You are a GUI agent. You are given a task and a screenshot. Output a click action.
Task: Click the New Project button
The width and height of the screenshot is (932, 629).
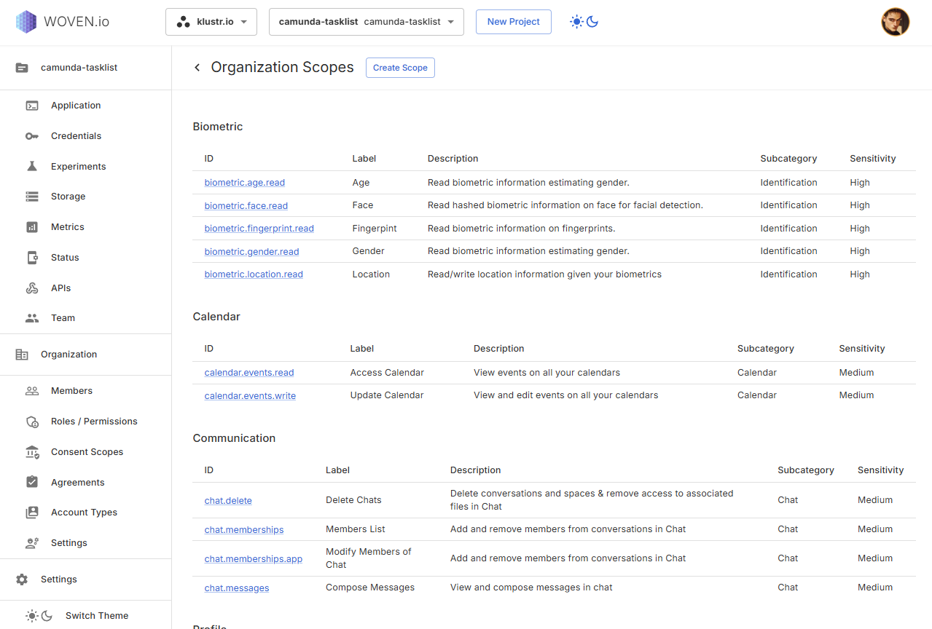point(513,22)
